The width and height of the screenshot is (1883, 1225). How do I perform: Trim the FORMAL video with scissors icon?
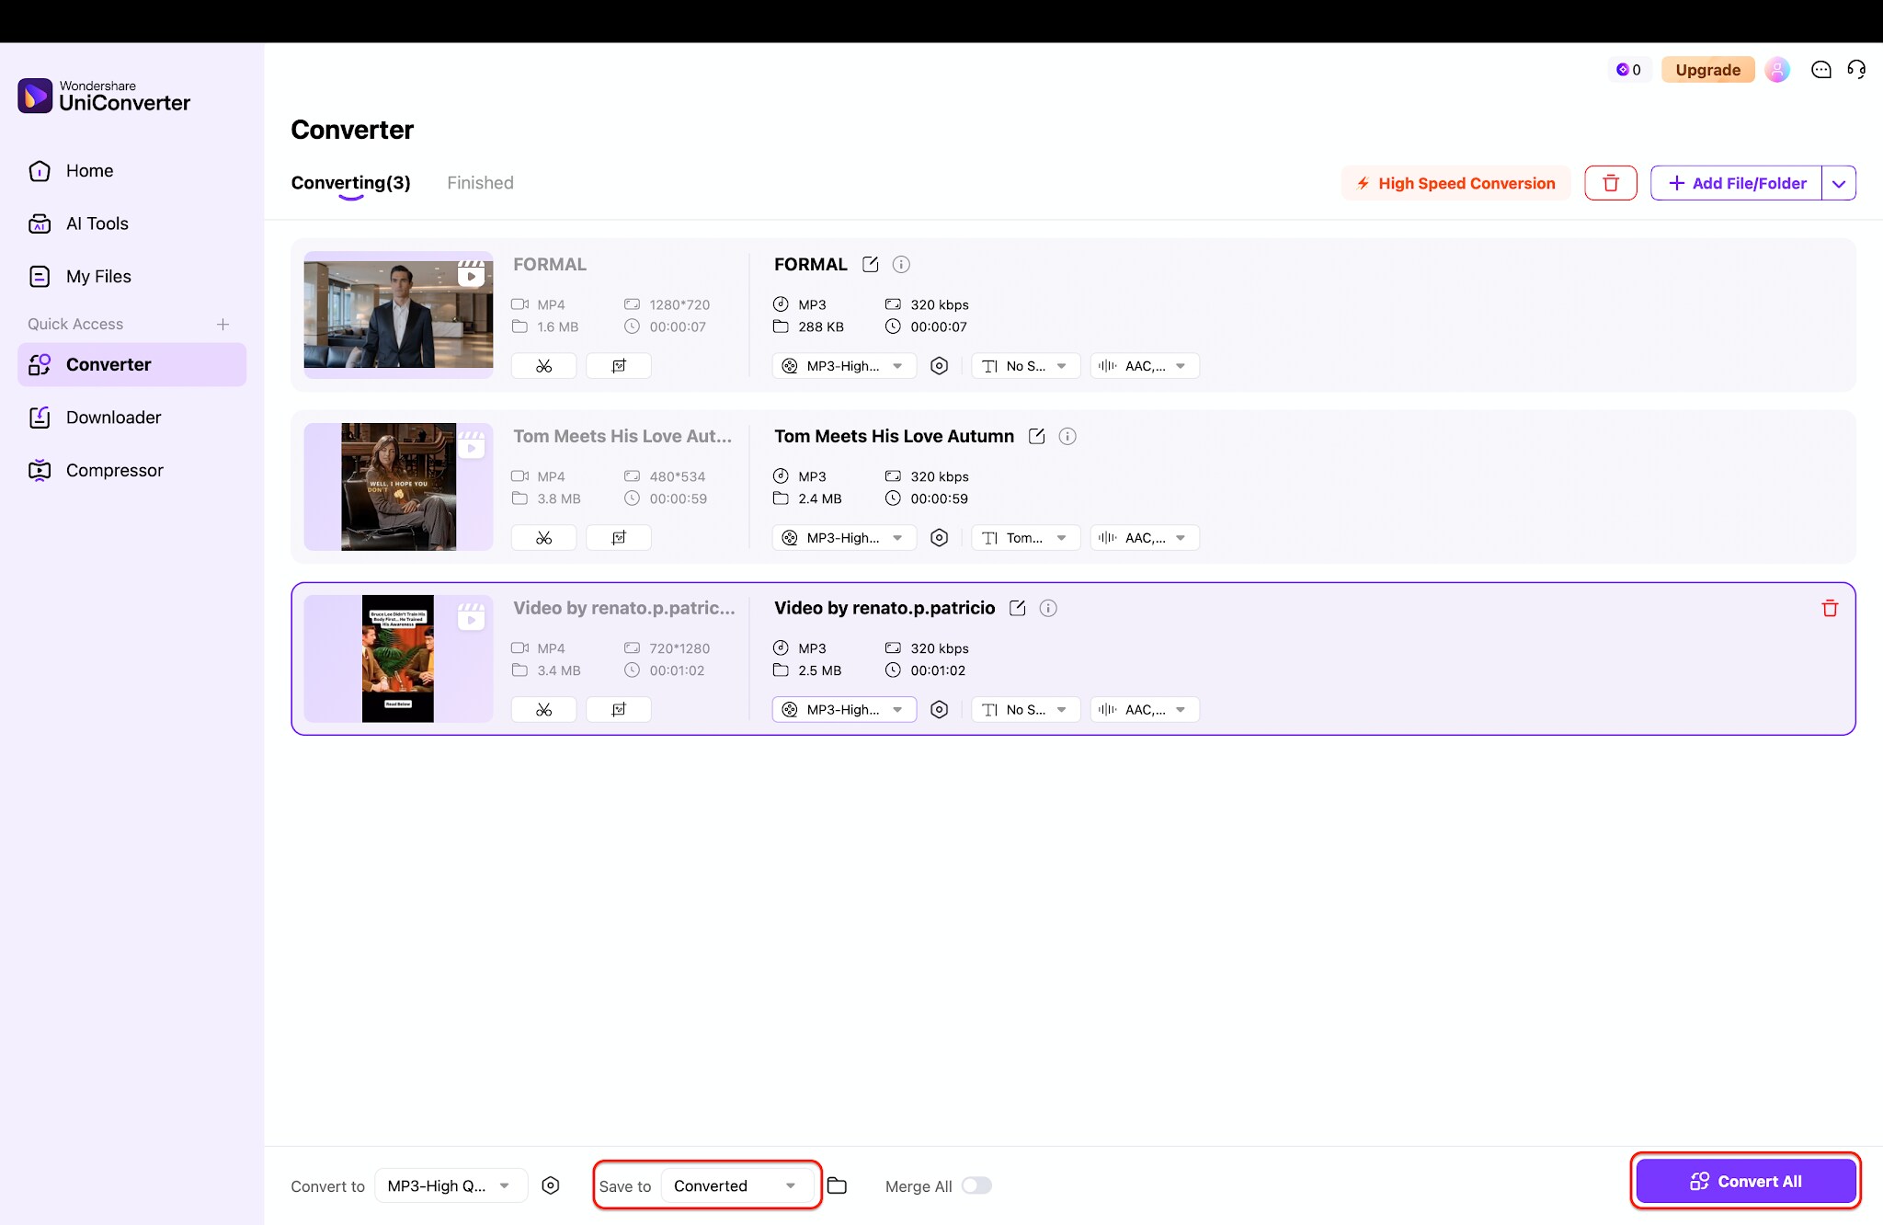point(544,366)
